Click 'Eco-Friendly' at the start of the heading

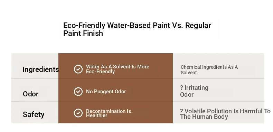click(84, 26)
